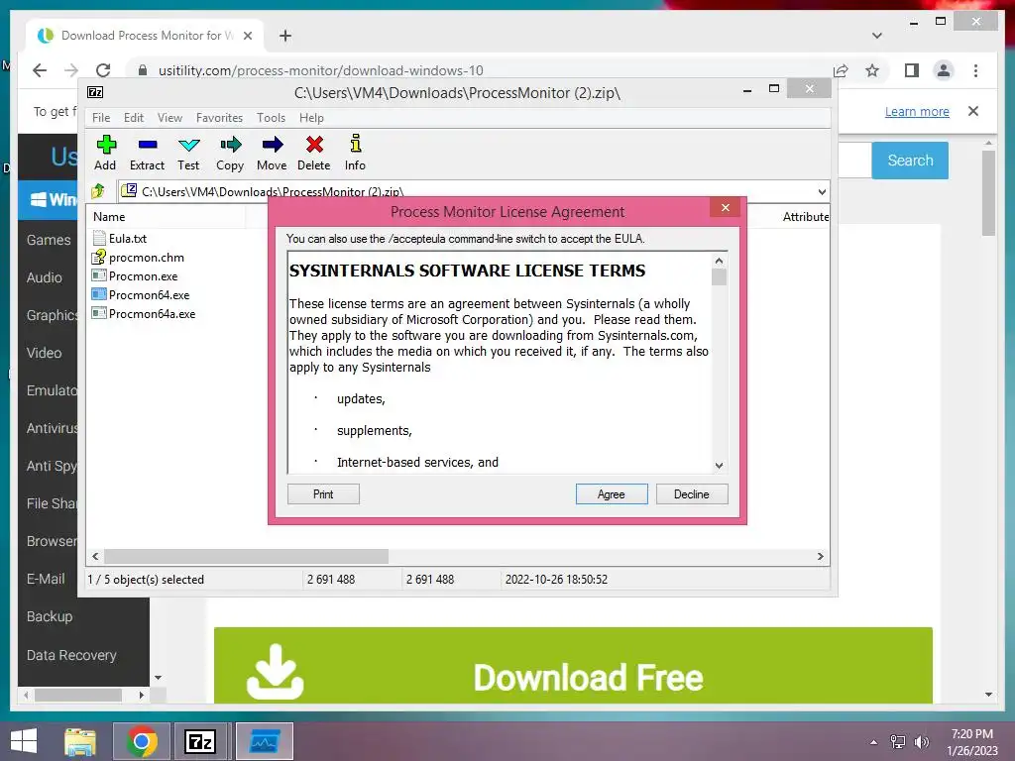Open the Info toolbar icon
The width and height of the screenshot is (1015, 761).
(355, 153)
